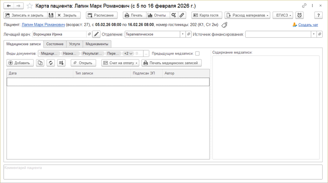Edit attending doctor with pencil icon
This screenshot has width=328, height=183.
pos(96,34)
